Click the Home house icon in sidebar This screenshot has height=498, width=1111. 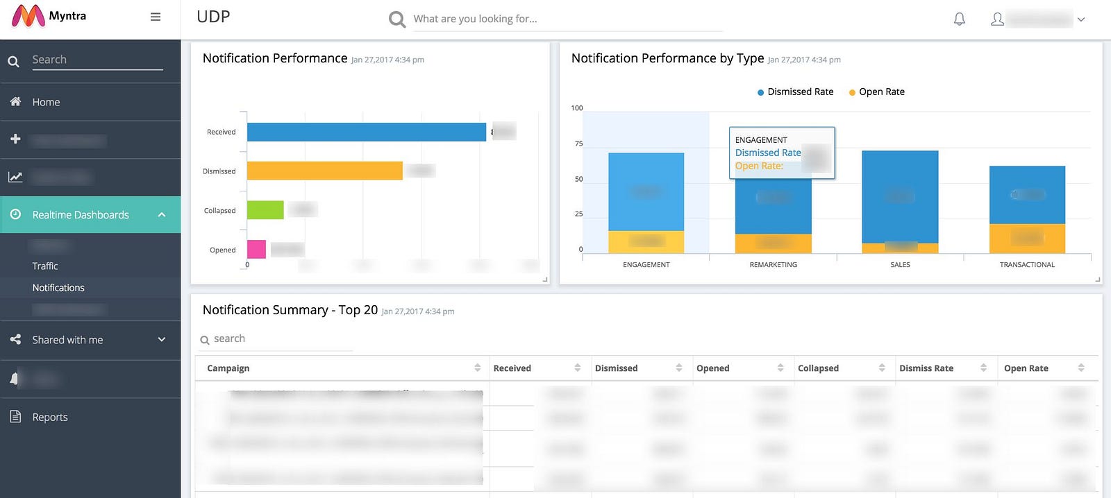tap(15, 101)
